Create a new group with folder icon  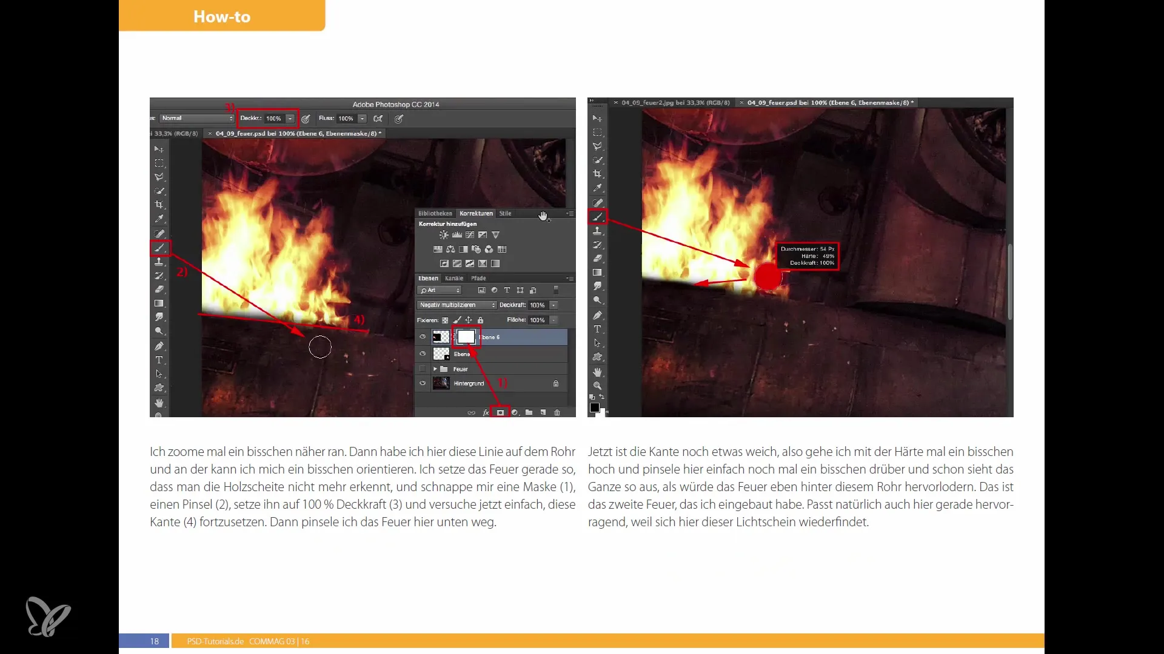529,412
